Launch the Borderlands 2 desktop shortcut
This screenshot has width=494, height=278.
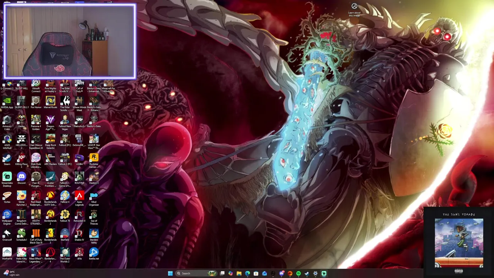[x=50, y=218]
